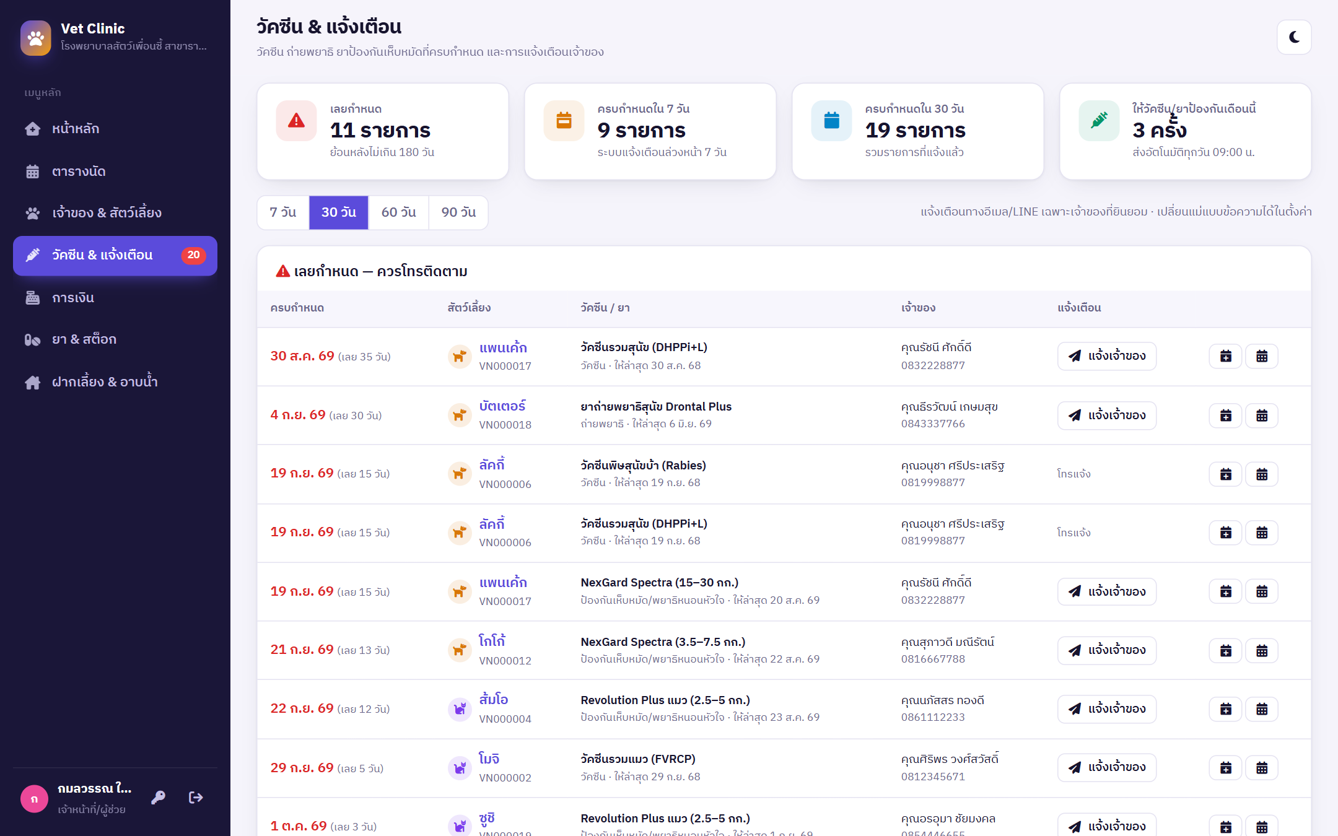The height and width of the screenshot is (836, 1338).
Task: Click calendar grid icon on ลัคกี้ DHPPi+L row
Action: point(1262,533)
